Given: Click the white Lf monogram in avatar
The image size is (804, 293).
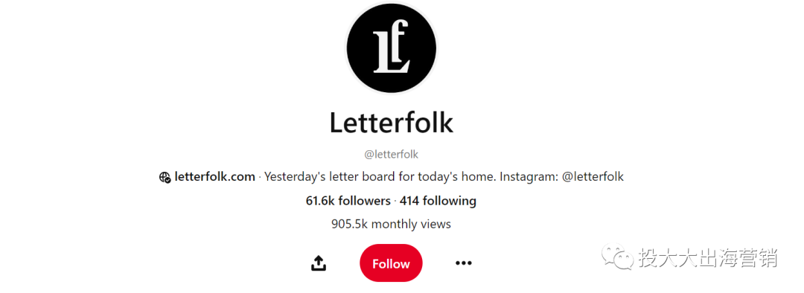Looking at the screenshot, I should click(x=392, y=47).
